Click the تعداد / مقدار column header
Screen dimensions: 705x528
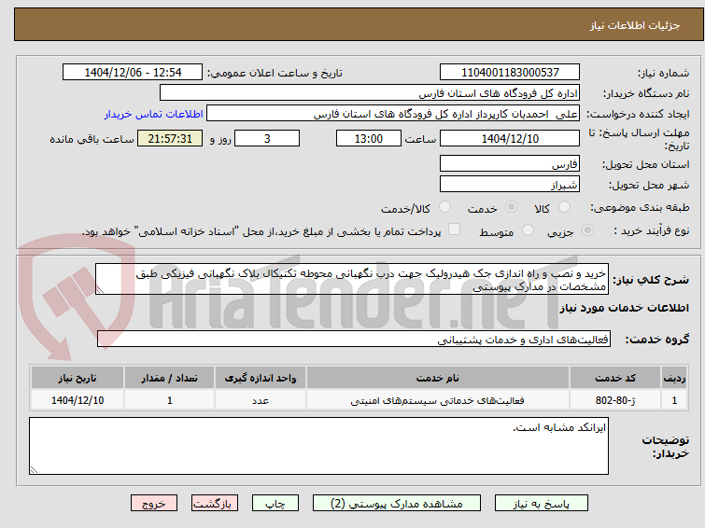[x=170, y=378]
